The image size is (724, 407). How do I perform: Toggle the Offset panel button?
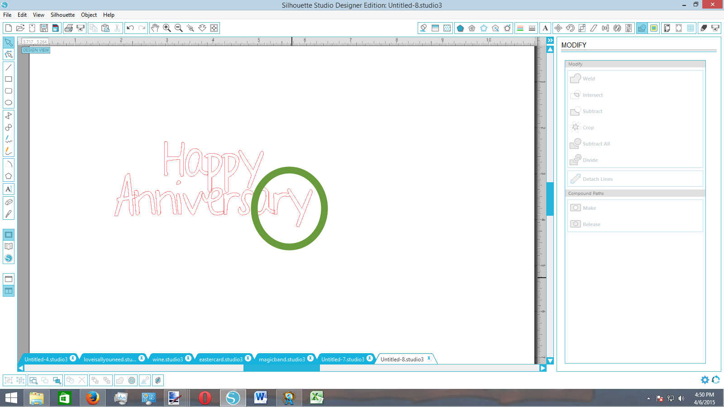pos(132,380)
